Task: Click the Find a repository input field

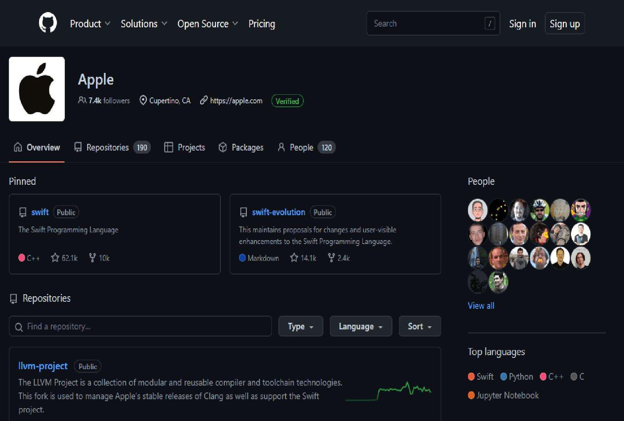Action: (x=140, y=326)
